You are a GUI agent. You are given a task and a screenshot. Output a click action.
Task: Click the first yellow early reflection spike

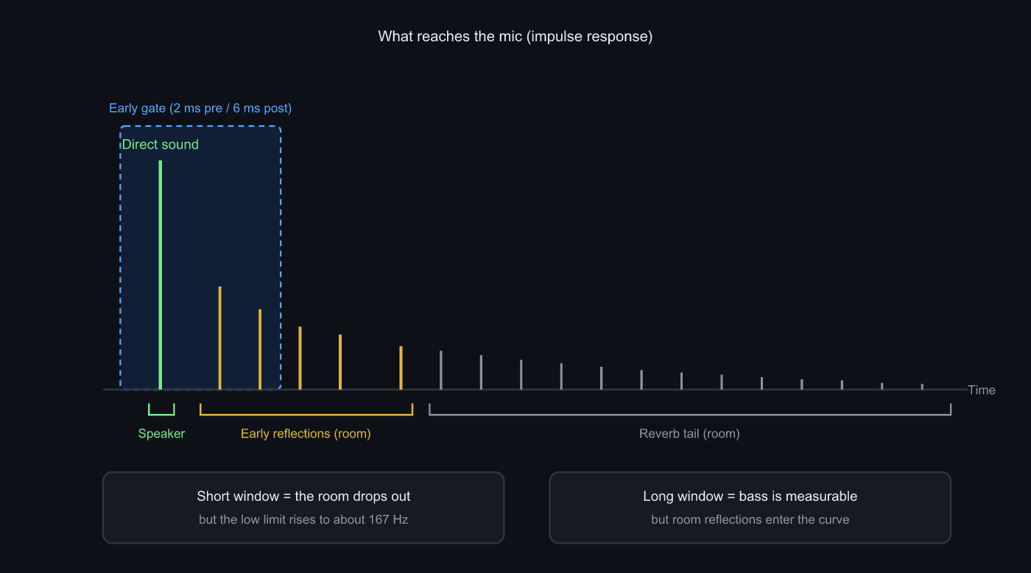click(x=220, y=338)
